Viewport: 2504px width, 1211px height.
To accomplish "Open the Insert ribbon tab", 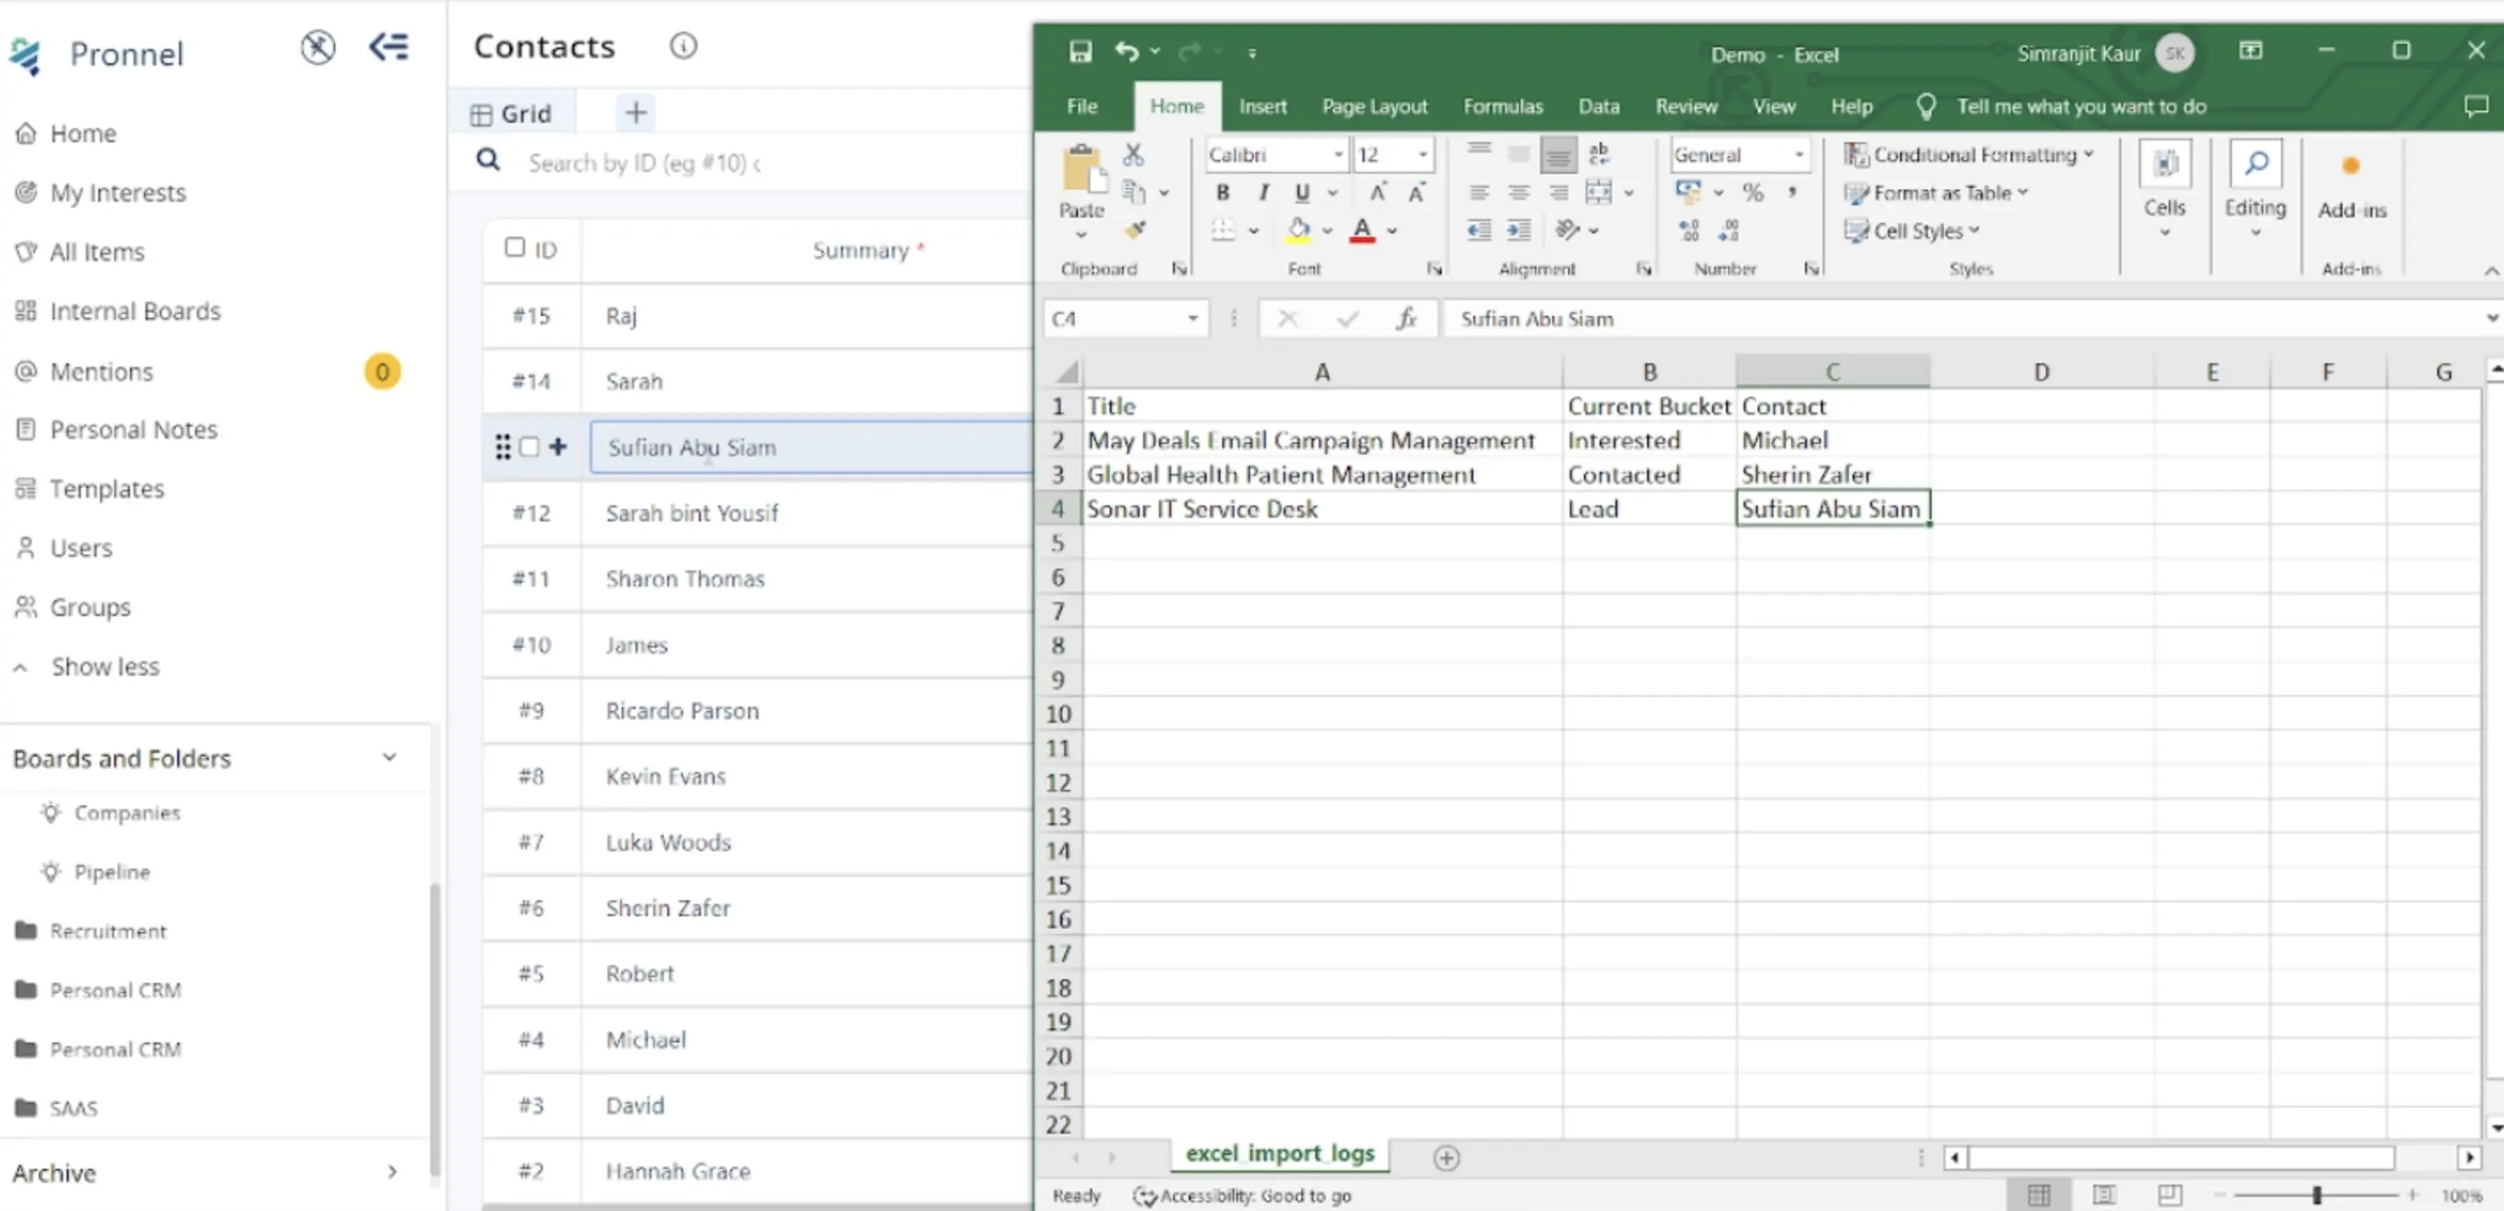I will pyautogui.click(x=1263, y=106).
